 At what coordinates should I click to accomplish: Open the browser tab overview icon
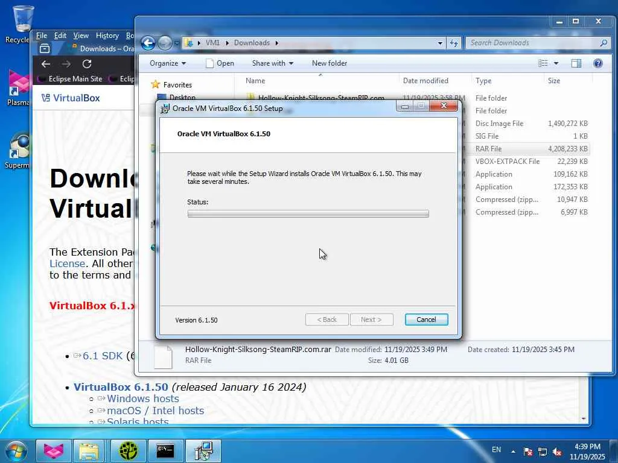point(45,48)
